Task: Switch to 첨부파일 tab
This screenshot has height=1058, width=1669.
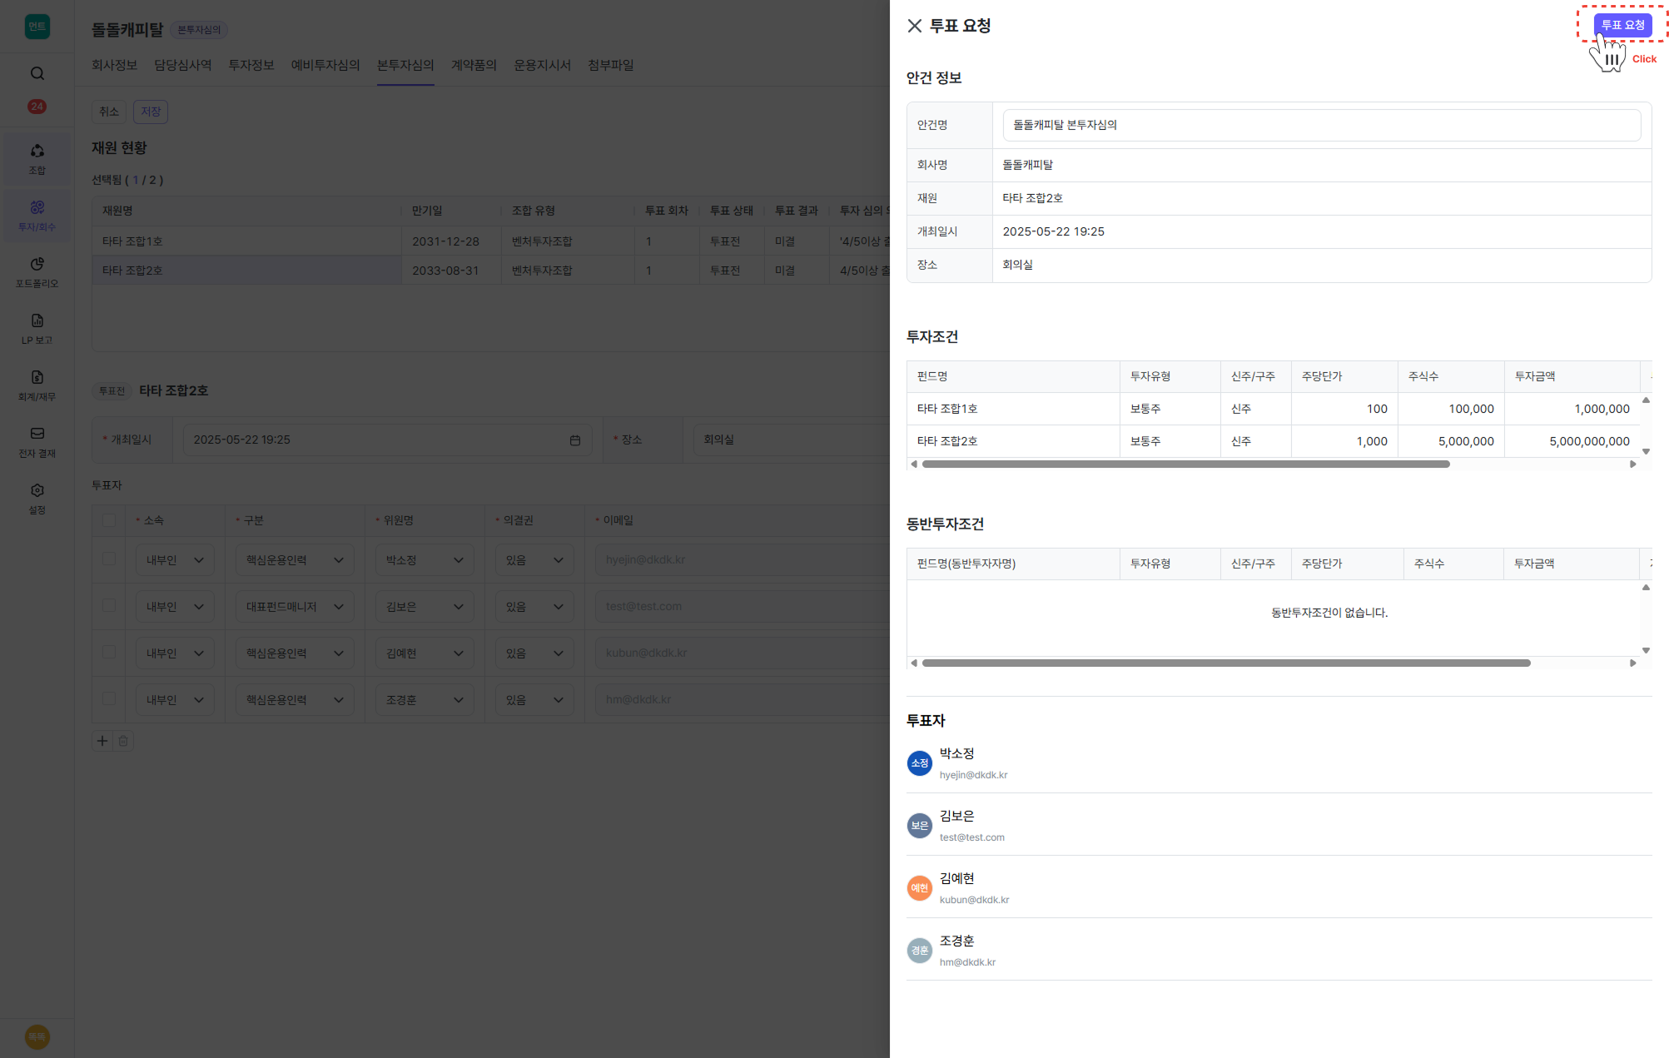Action: pyautogui.click(x=610, y=65)
